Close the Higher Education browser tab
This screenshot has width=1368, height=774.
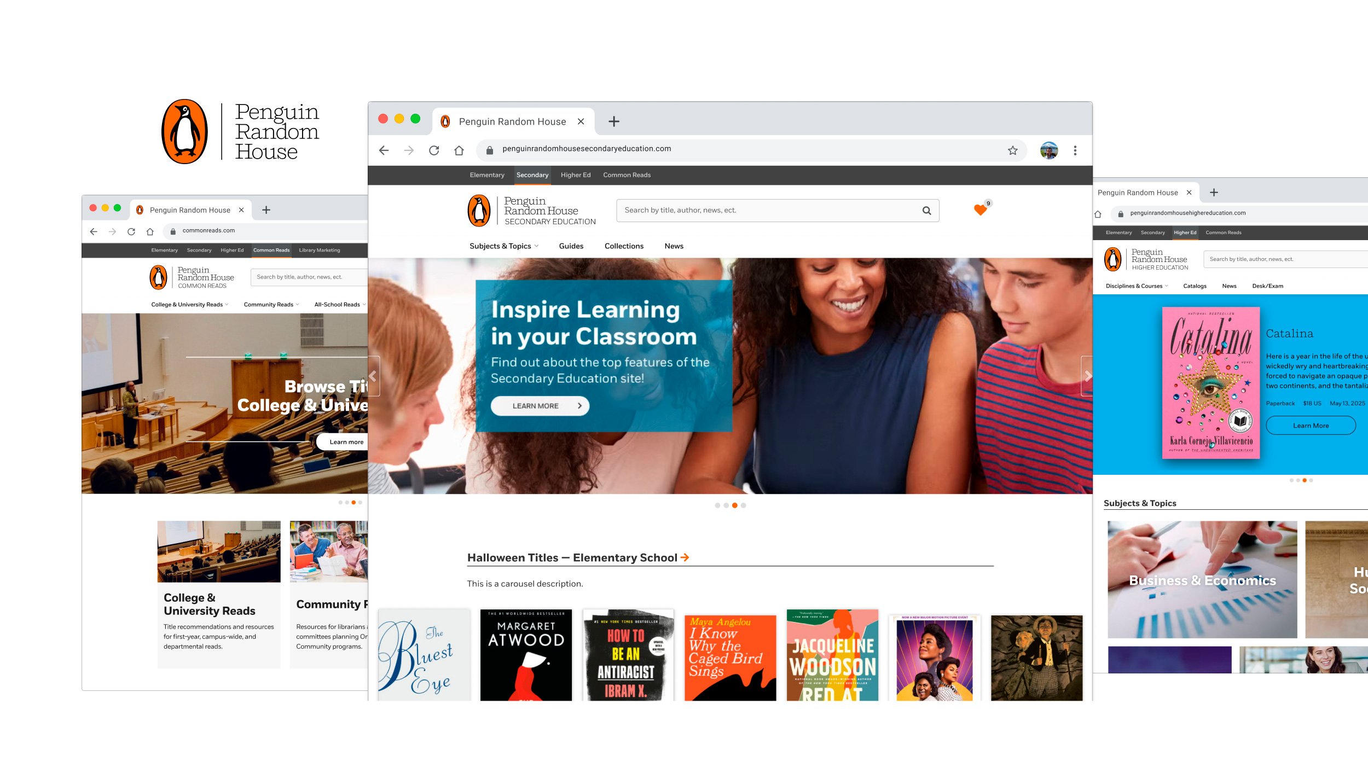pyautogui.click(x=1189, y=193)
